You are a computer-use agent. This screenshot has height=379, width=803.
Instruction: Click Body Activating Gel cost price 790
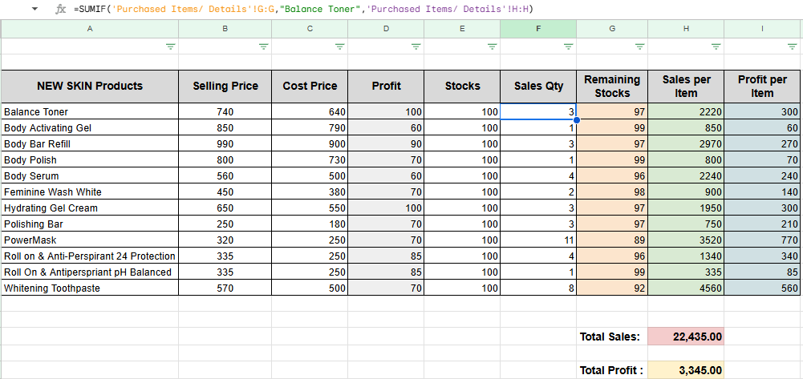pos(310,127)
